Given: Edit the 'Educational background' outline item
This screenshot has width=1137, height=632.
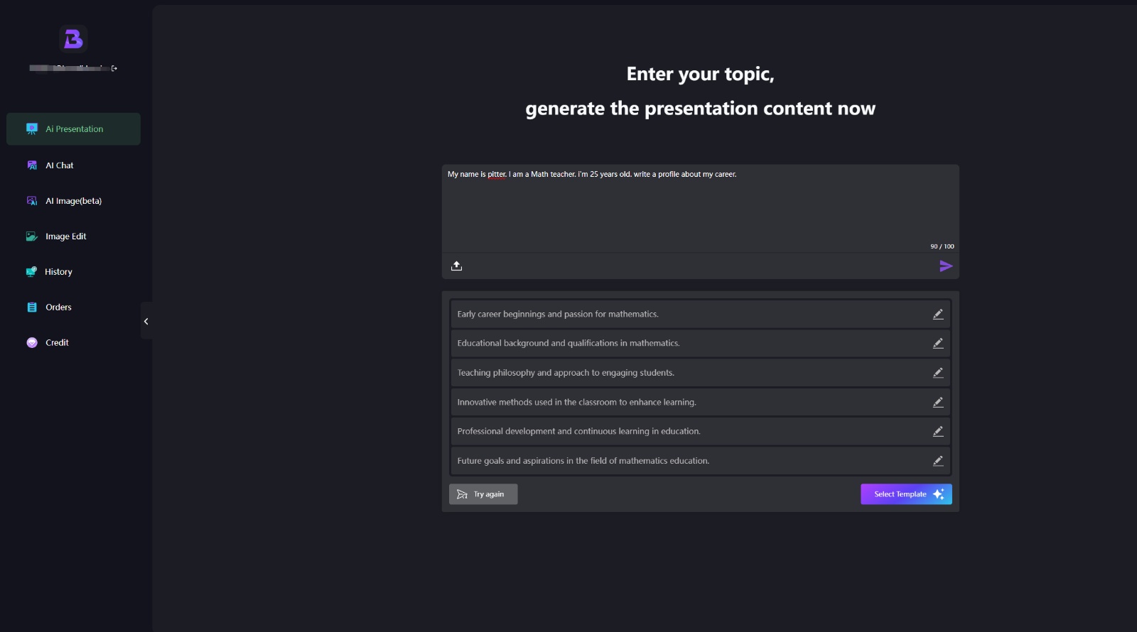Looking at the screenshot, I should point(938,343).
